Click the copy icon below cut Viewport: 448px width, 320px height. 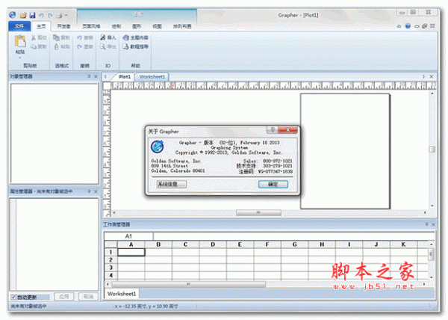click(x=34, y=46)
